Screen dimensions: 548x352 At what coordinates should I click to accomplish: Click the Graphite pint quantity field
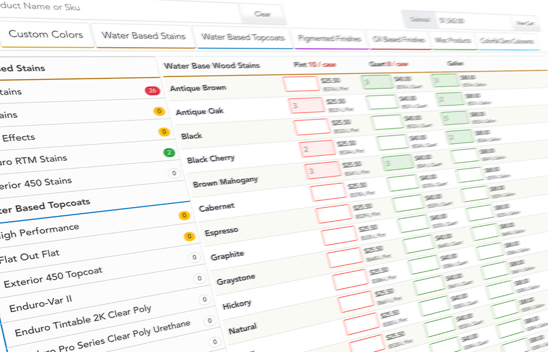coord(339,236)
